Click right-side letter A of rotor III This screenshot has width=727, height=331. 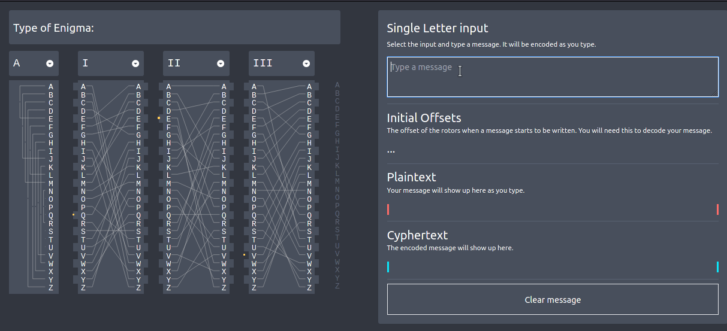click(309, 87)
